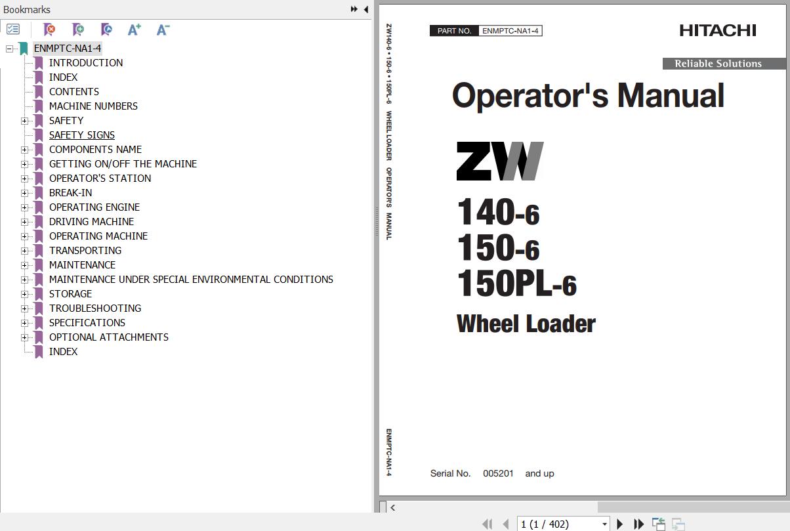Open the first INDEX bookmark under INTRODUCTION
The width and height of the screenshot is (790, 531).
coord(64,77)
